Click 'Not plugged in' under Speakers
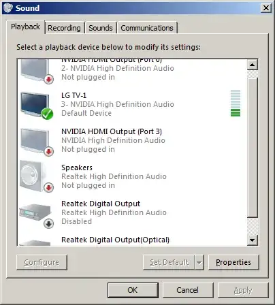 (x=88, y=185)
